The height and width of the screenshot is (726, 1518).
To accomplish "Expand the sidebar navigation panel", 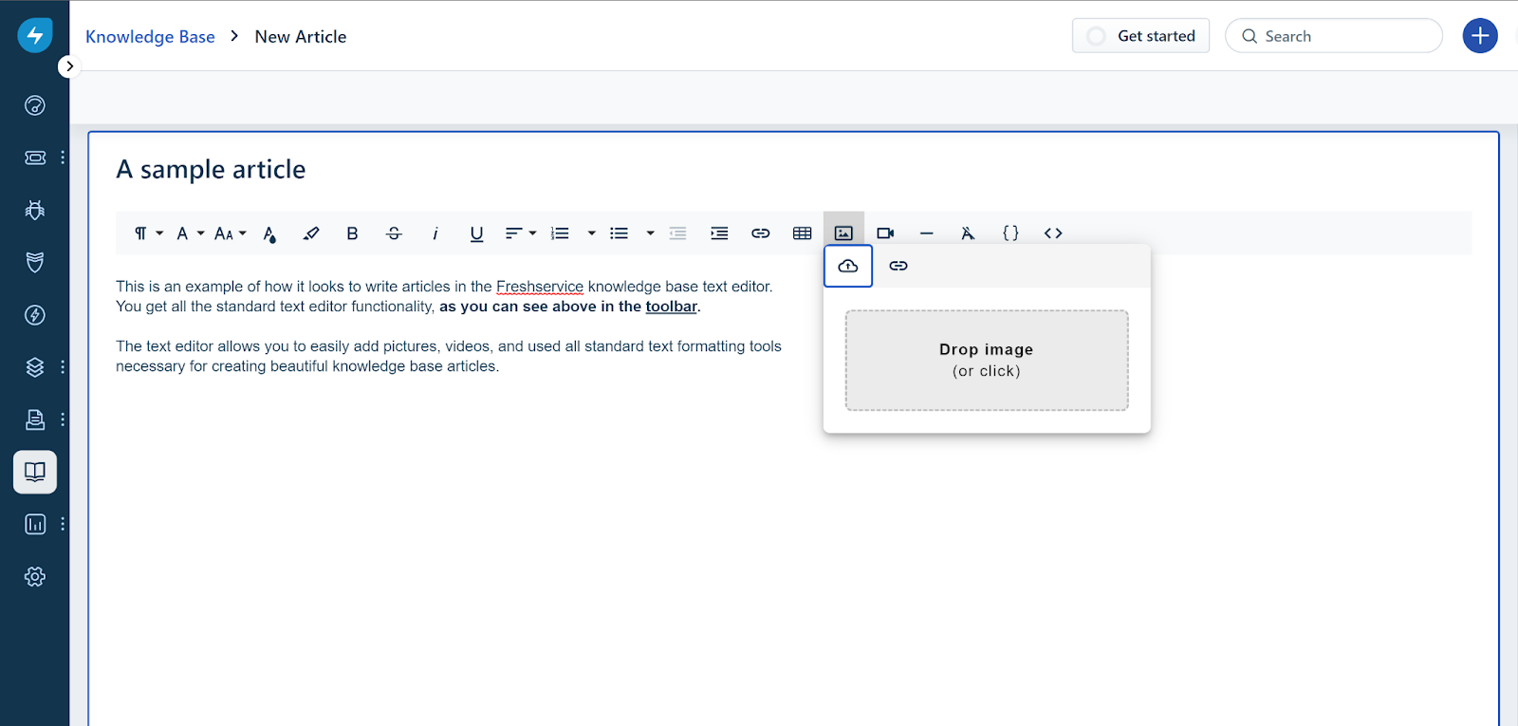I will click(69, 66).
